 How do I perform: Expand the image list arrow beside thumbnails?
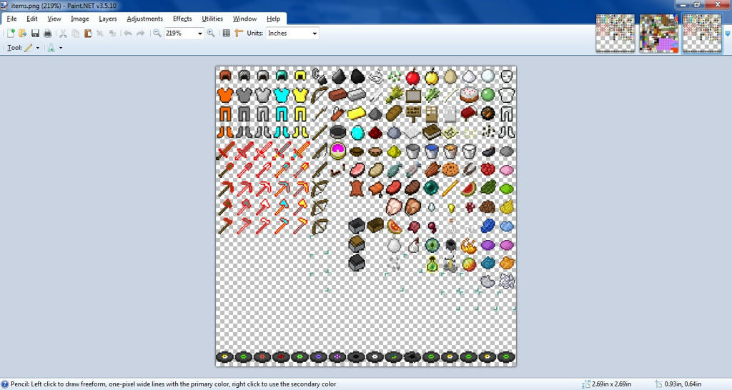tap(728, 34)
